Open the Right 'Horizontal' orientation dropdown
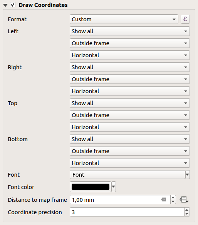The image size is (198, 225). click(x=130, y=91)
